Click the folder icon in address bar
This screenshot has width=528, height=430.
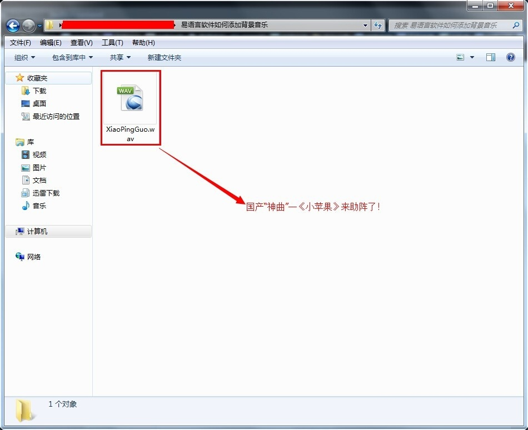(x=49, y=25)
